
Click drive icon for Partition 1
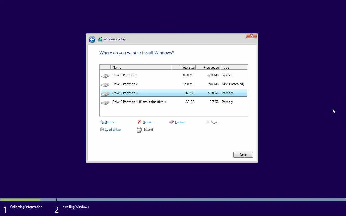(x=105, y=76)
